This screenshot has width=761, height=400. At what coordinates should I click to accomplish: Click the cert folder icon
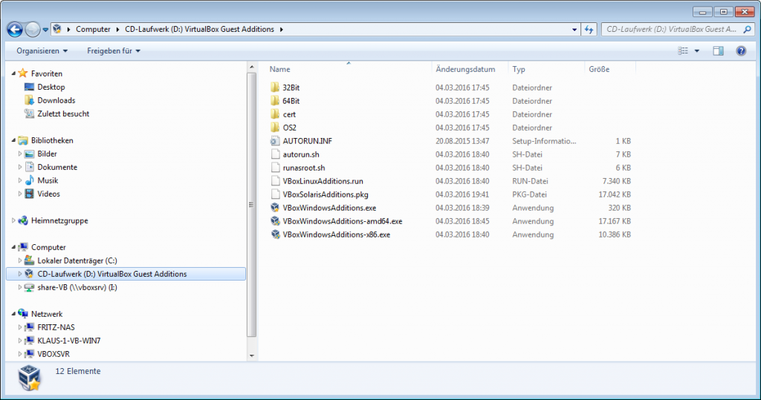pyautogui.click(x=275, y=114)
